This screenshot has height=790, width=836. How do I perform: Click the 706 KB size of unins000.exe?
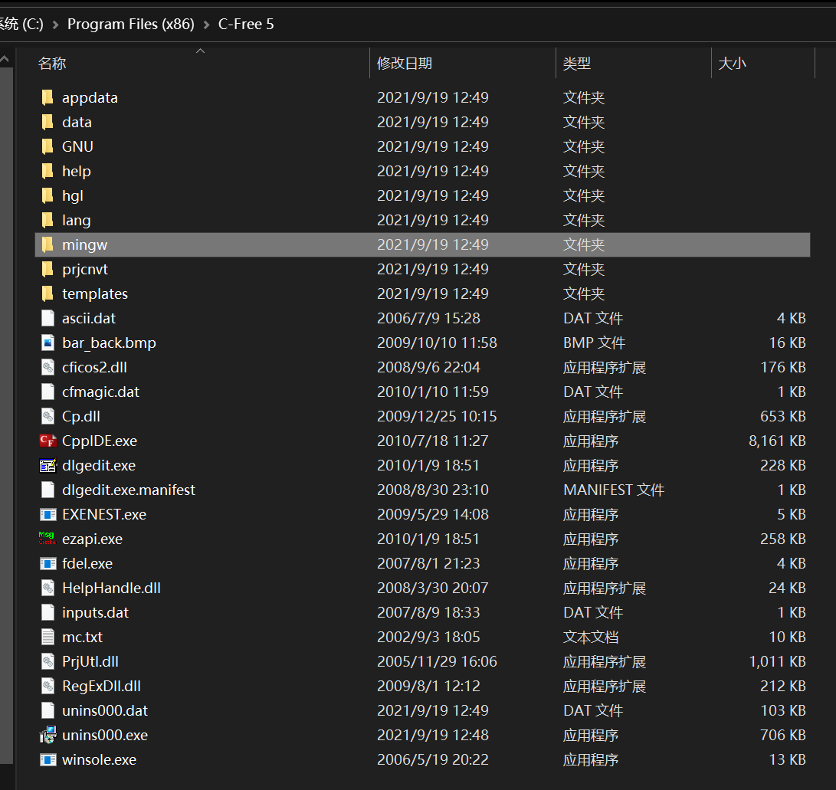[x=782, y=735]
